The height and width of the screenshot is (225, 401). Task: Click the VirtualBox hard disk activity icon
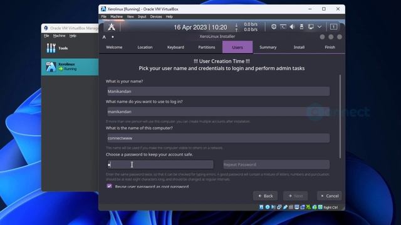coord(261,207)
